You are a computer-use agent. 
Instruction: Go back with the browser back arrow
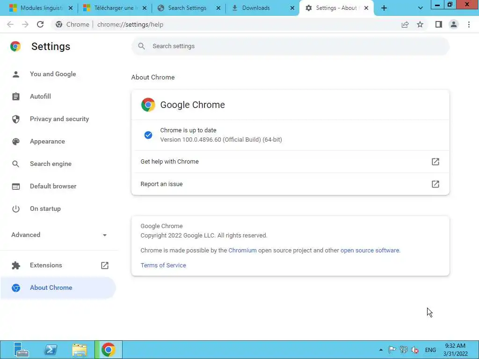click(x=10, y=24)
